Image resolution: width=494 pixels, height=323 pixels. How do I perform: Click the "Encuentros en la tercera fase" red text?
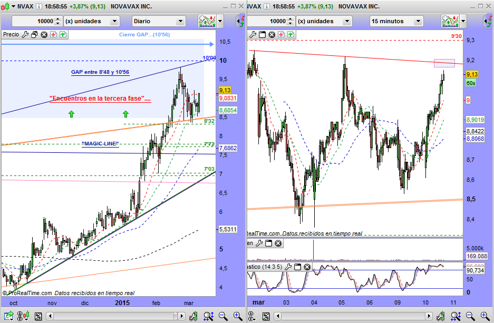(x=100, y=99)
